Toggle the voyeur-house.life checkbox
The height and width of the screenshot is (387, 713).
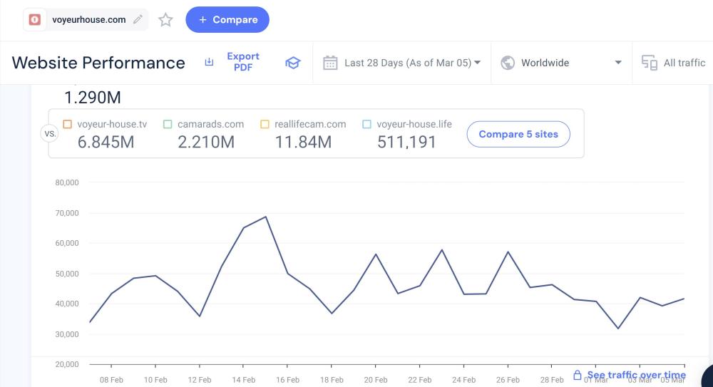tap(366, 124)
